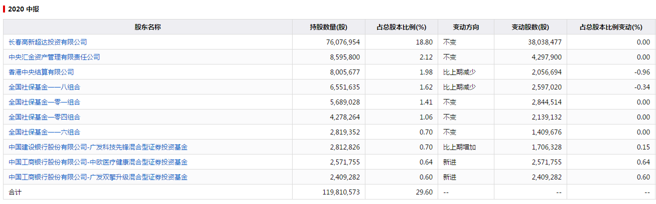This screenshot has width=656, height=204.
Task: Select the 占总股本比例(%) column header
Action: tap(401, 27)
